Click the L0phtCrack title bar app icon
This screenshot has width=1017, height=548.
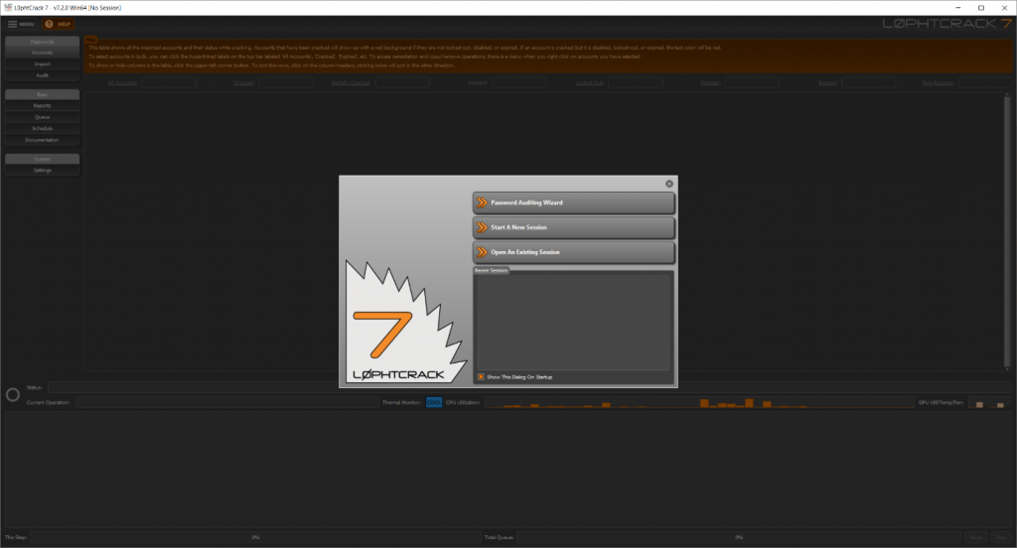[9, 7]
